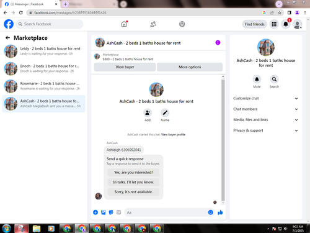
Task: Choose a GIF icon in composer
Action: tap(118, 212)
